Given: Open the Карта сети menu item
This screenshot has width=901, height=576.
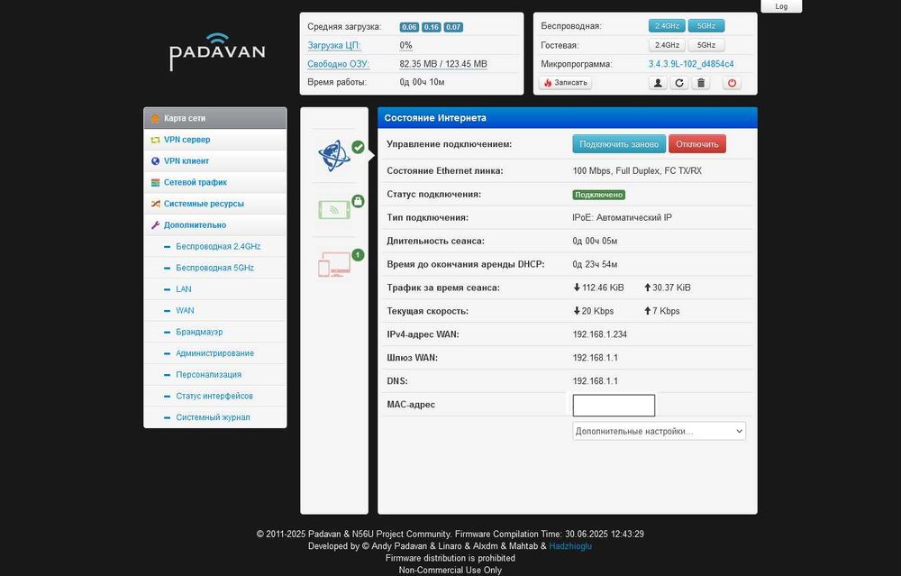Looking at the screenshot, I should pos(215,118).
